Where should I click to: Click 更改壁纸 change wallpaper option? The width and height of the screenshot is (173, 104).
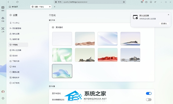[57, 27]
